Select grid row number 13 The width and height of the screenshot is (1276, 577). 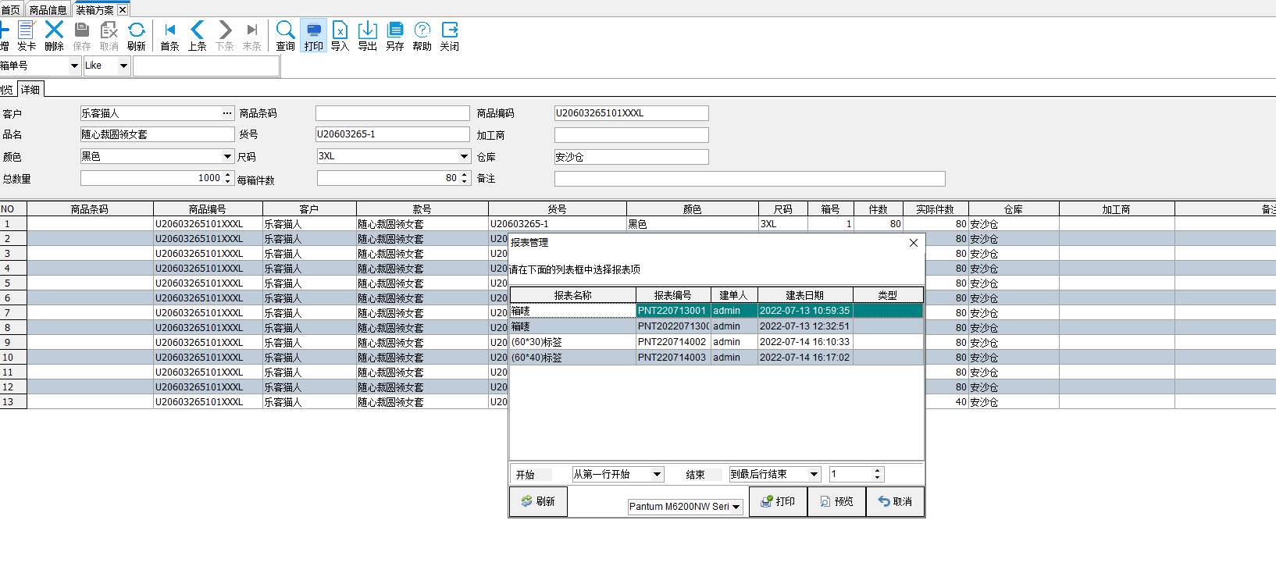[x=13, y=402]
